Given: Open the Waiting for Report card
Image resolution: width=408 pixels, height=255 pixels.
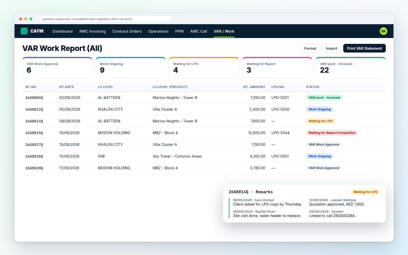Looking at the screenshot, I should pos(277,68).
